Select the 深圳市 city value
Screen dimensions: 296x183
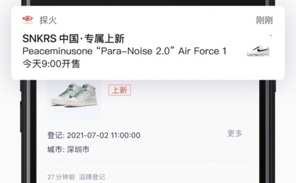[x=78, y=149]
